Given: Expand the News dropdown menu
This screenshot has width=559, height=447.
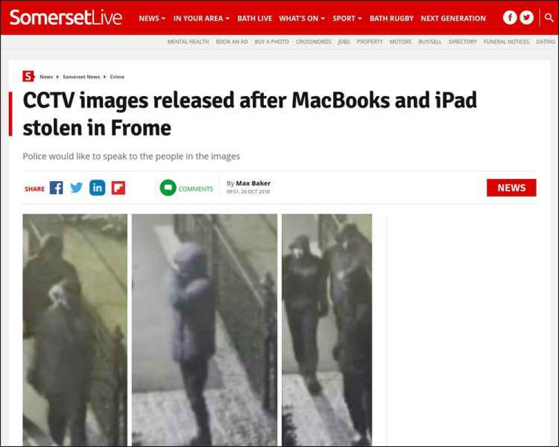Looking at the screenshot, I should coord(152,18).
